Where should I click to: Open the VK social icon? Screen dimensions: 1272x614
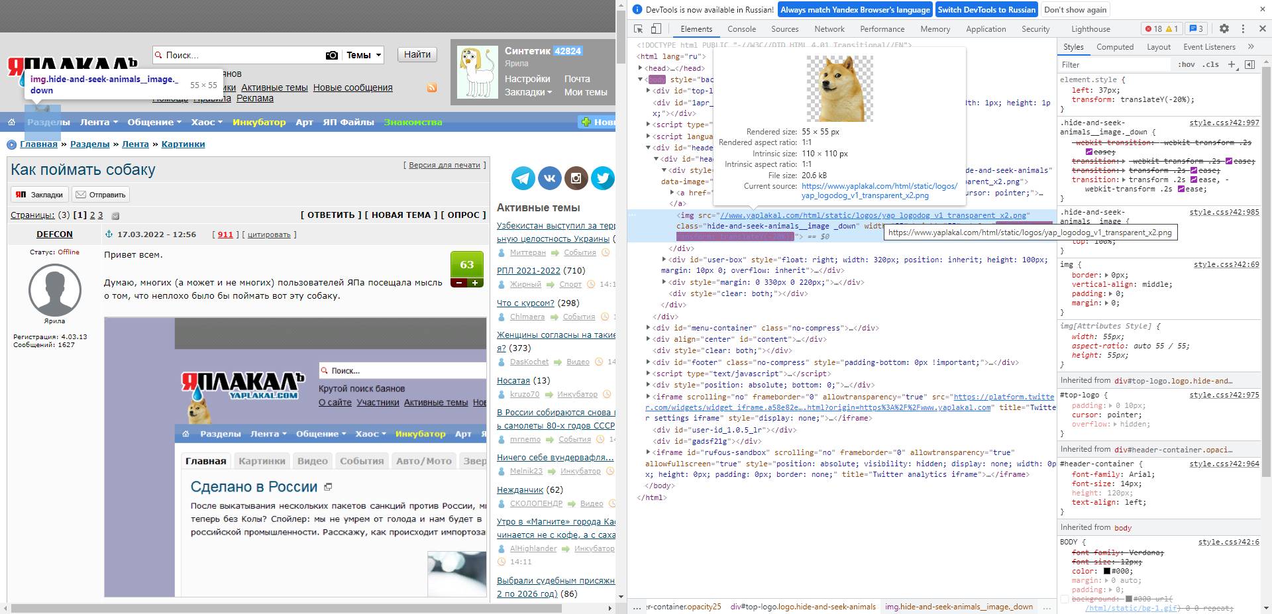(x=549, y=178)
